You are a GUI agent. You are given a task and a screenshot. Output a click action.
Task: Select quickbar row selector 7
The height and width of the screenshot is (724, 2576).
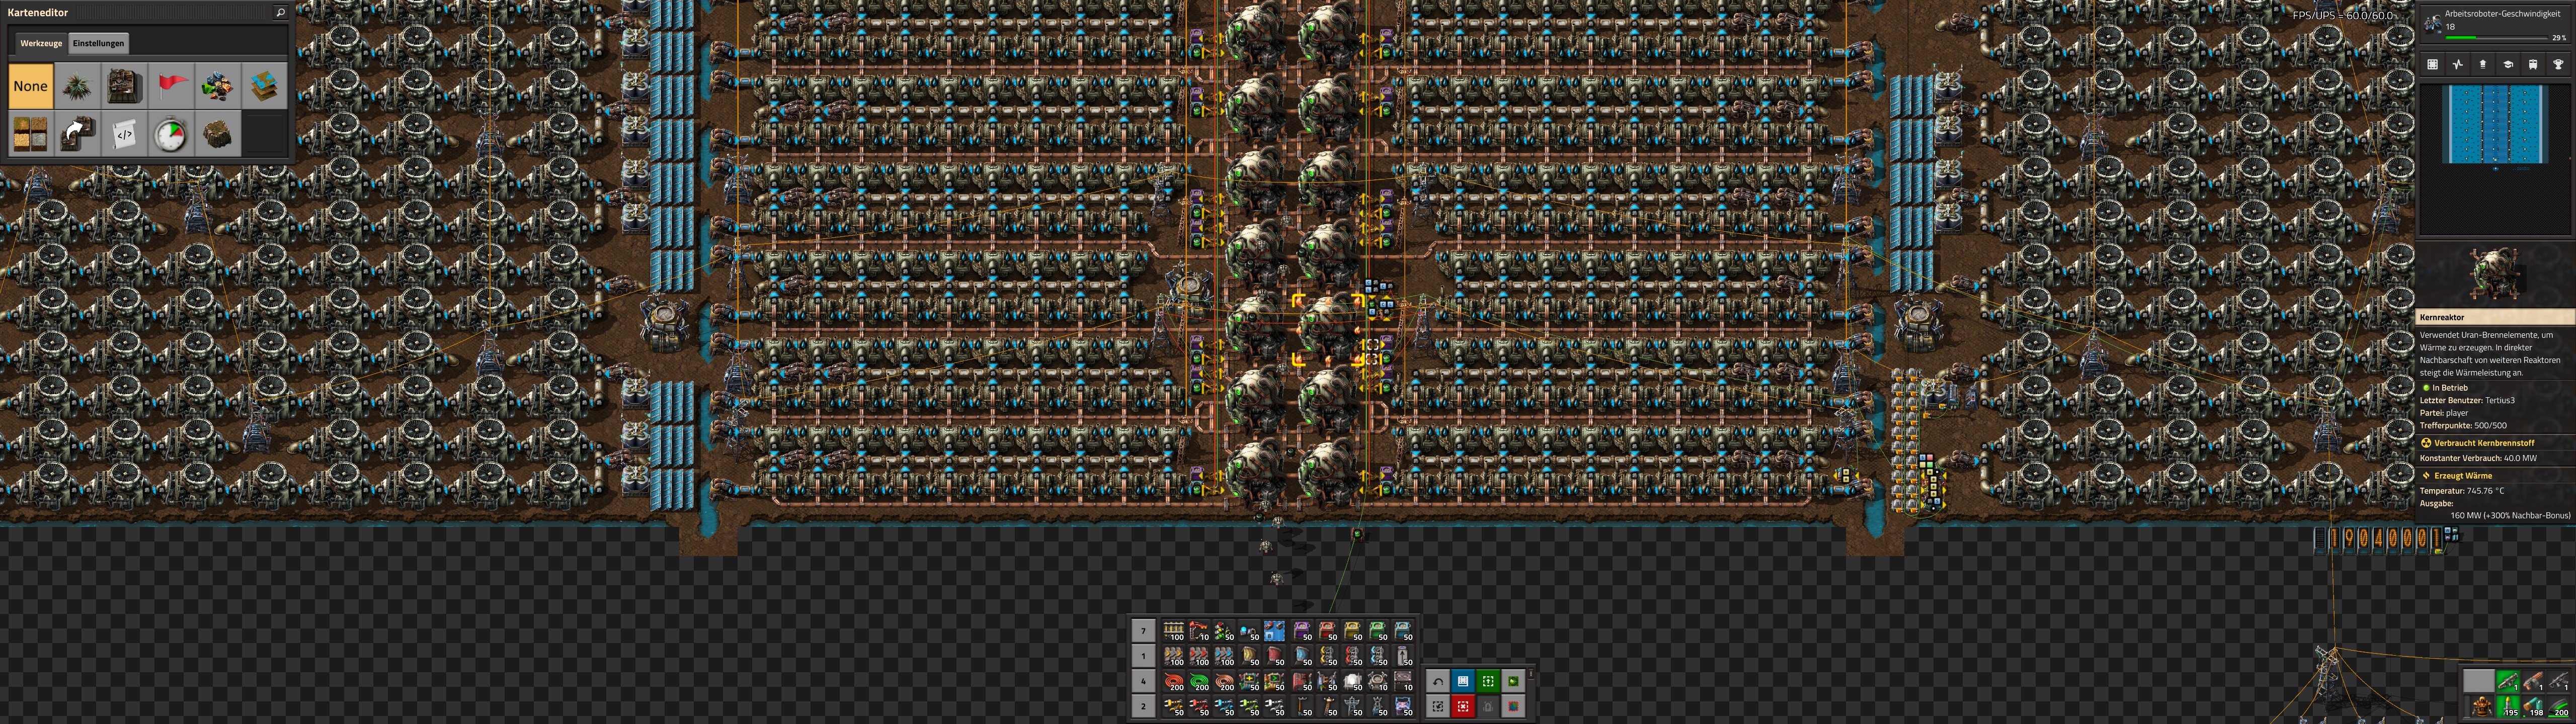point(1144,631)
